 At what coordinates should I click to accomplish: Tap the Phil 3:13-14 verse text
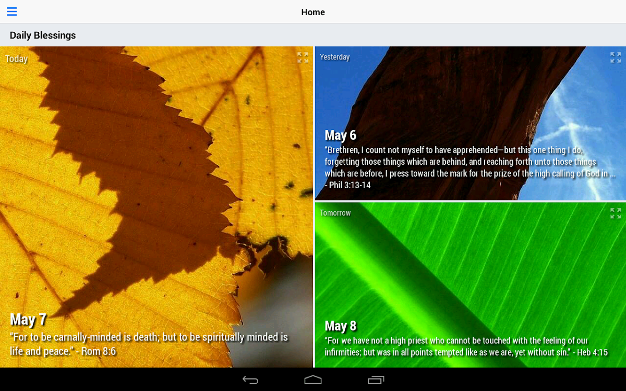[469, 168]
